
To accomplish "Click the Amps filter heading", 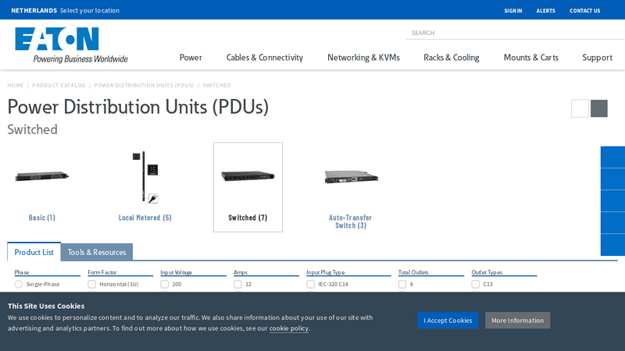I will tap(241, 272).
